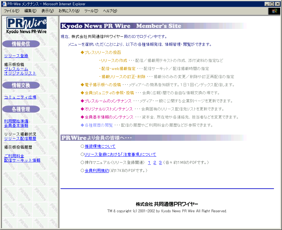
Task: Open the 推奨環境について link
Action: point(100,146)
